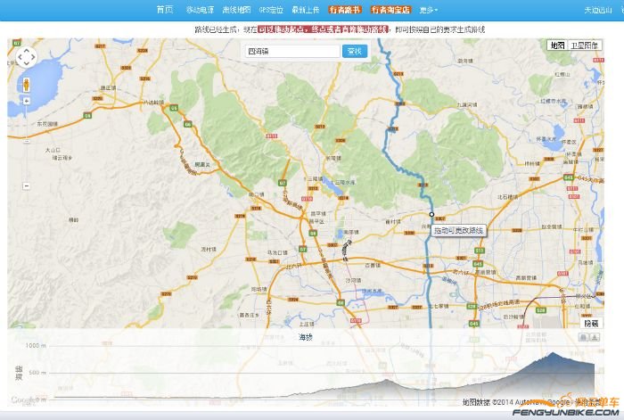Image resolution: width=624 pixels, height=420 pixels.
Task: Click the map pan control compass
Action: [x=26, y=58]
